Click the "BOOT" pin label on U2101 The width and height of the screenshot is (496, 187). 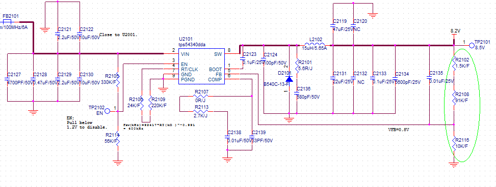coord(216,69)
